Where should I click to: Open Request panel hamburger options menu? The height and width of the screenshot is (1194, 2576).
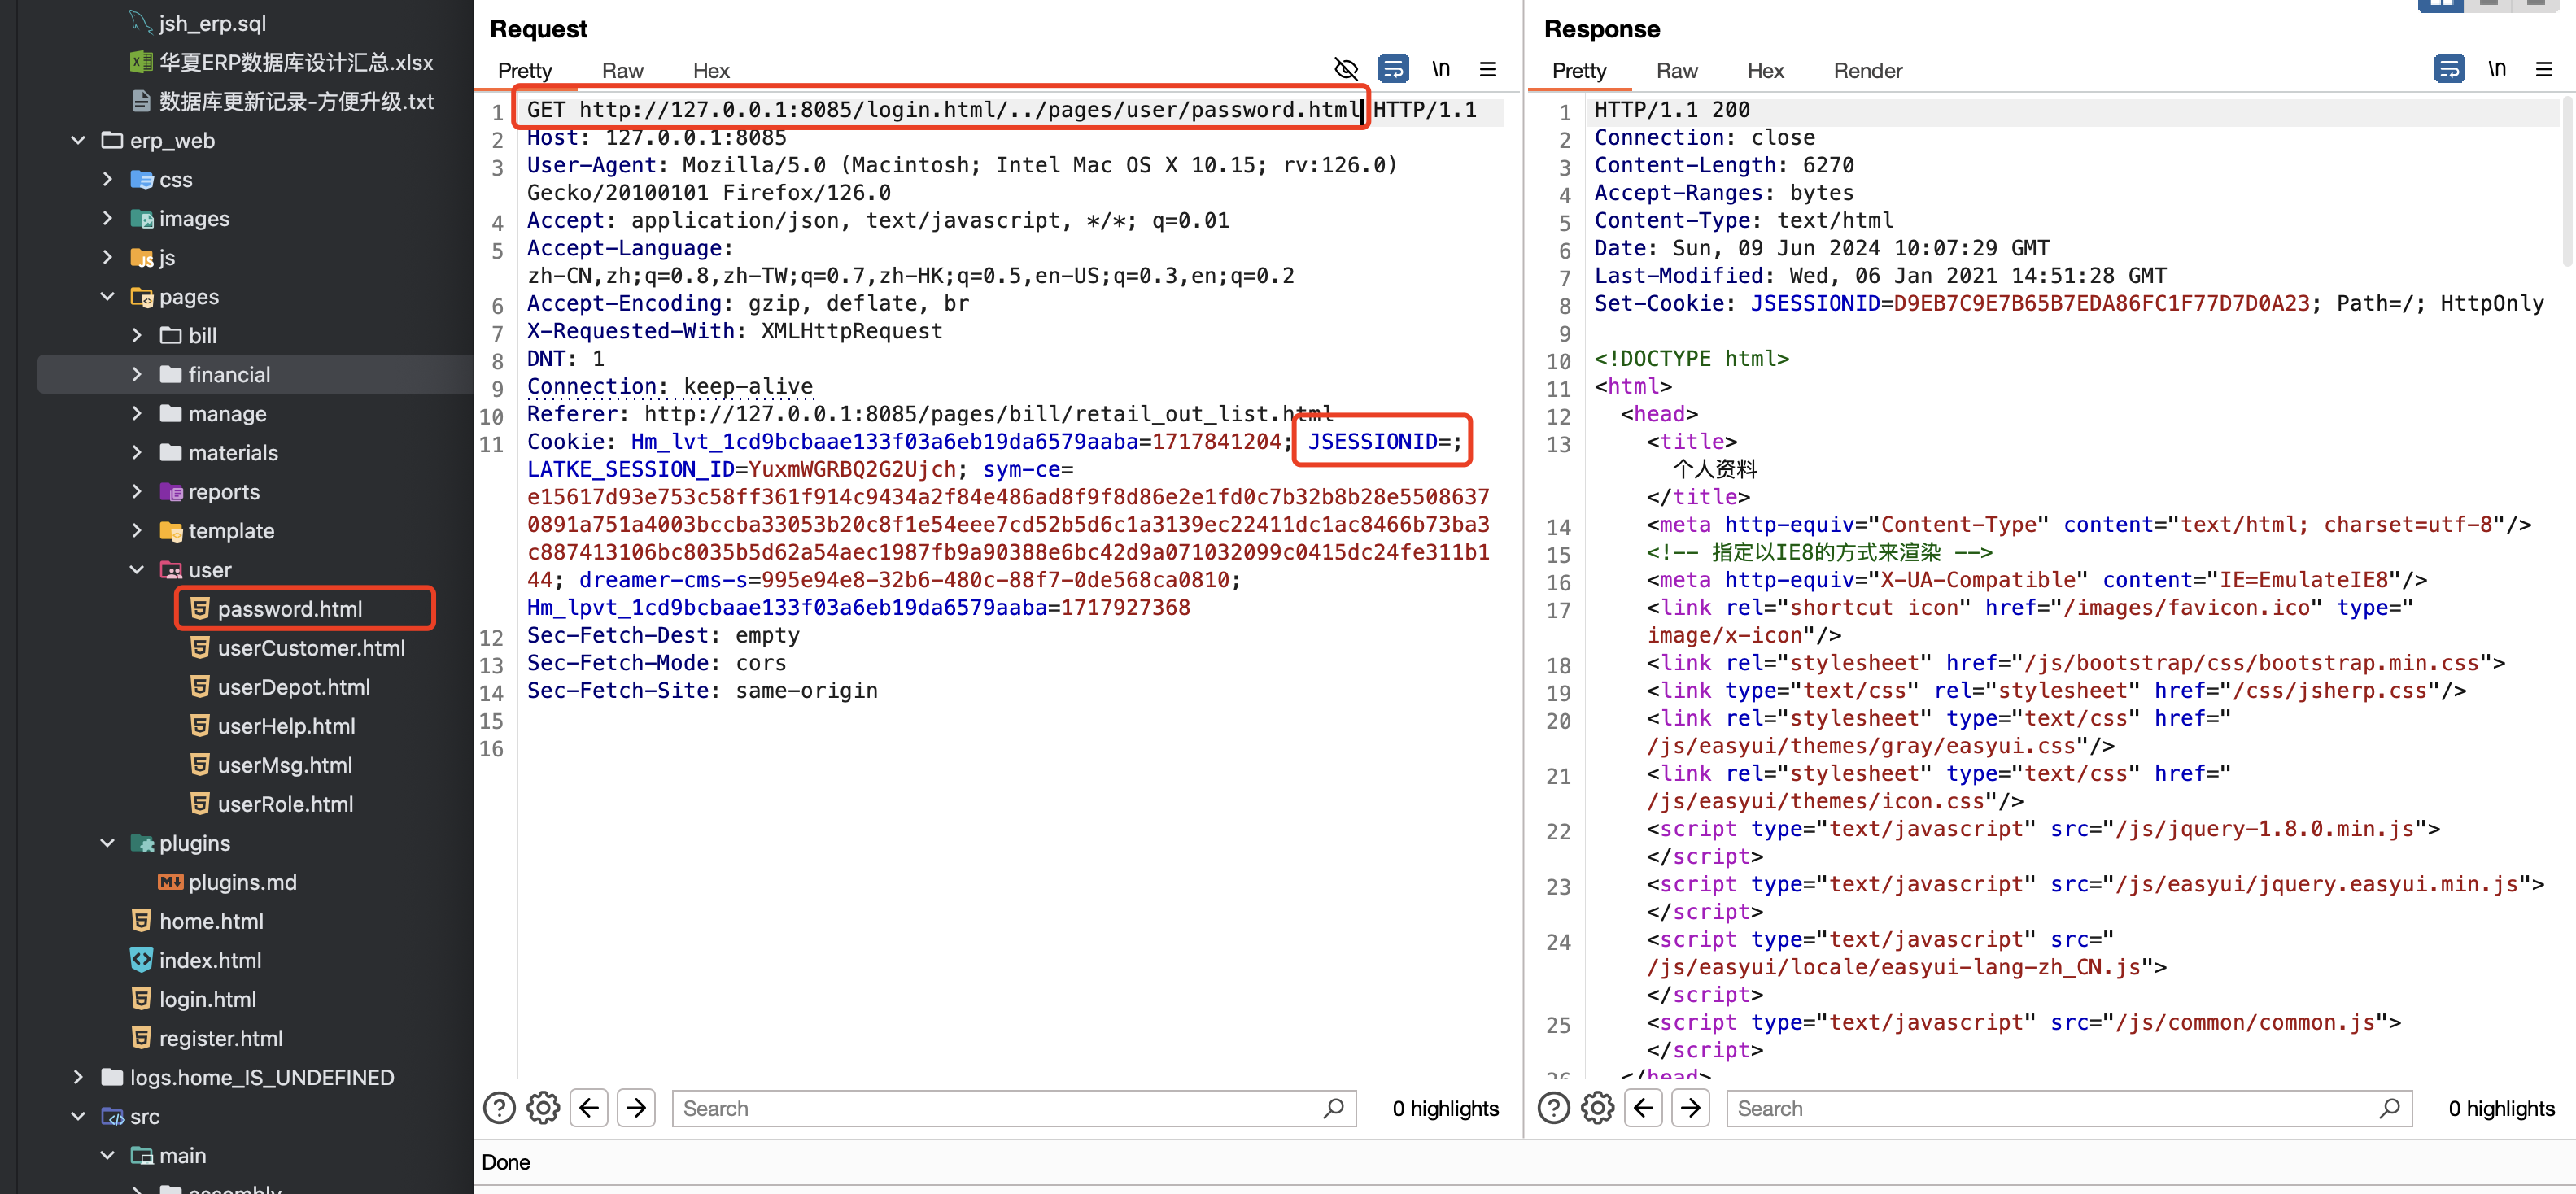click(x=1488, y=69)
